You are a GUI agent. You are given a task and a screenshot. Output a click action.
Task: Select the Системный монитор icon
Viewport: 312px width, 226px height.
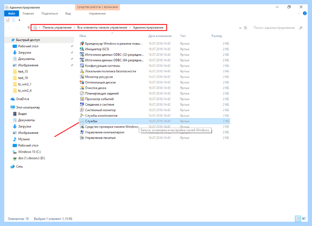82,110
